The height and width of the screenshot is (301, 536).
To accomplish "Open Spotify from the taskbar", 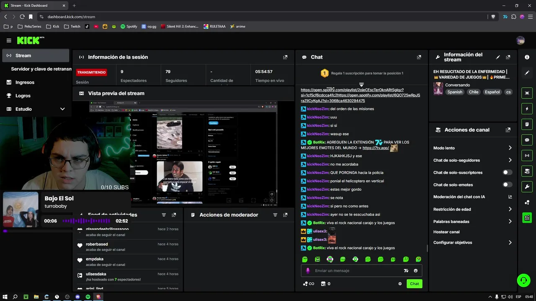I will (x=88, y=297).
